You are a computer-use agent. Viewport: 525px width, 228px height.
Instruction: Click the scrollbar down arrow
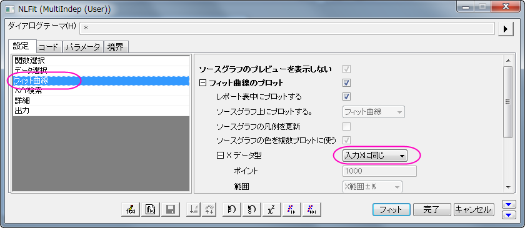coord(508,187)
